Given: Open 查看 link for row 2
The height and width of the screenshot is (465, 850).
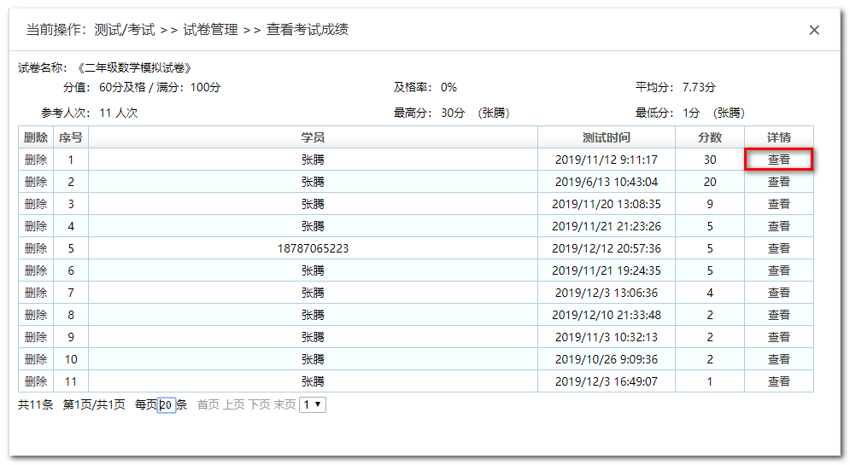Looking at the screenshot, I should click(x=778, y=182).
